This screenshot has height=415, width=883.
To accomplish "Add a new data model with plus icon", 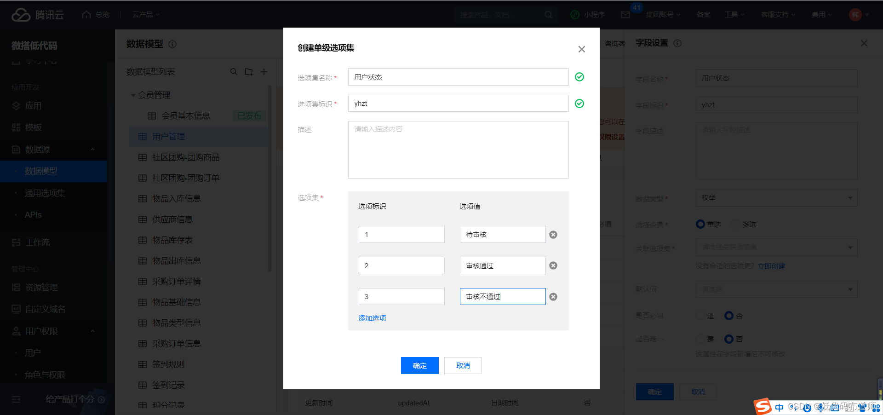I will [264, 72].
